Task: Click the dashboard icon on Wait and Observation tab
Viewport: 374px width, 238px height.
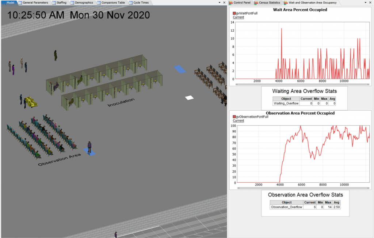Action: coord(285,2)
